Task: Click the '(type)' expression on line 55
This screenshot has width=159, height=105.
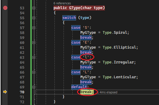Action: (x=85, y=18)
